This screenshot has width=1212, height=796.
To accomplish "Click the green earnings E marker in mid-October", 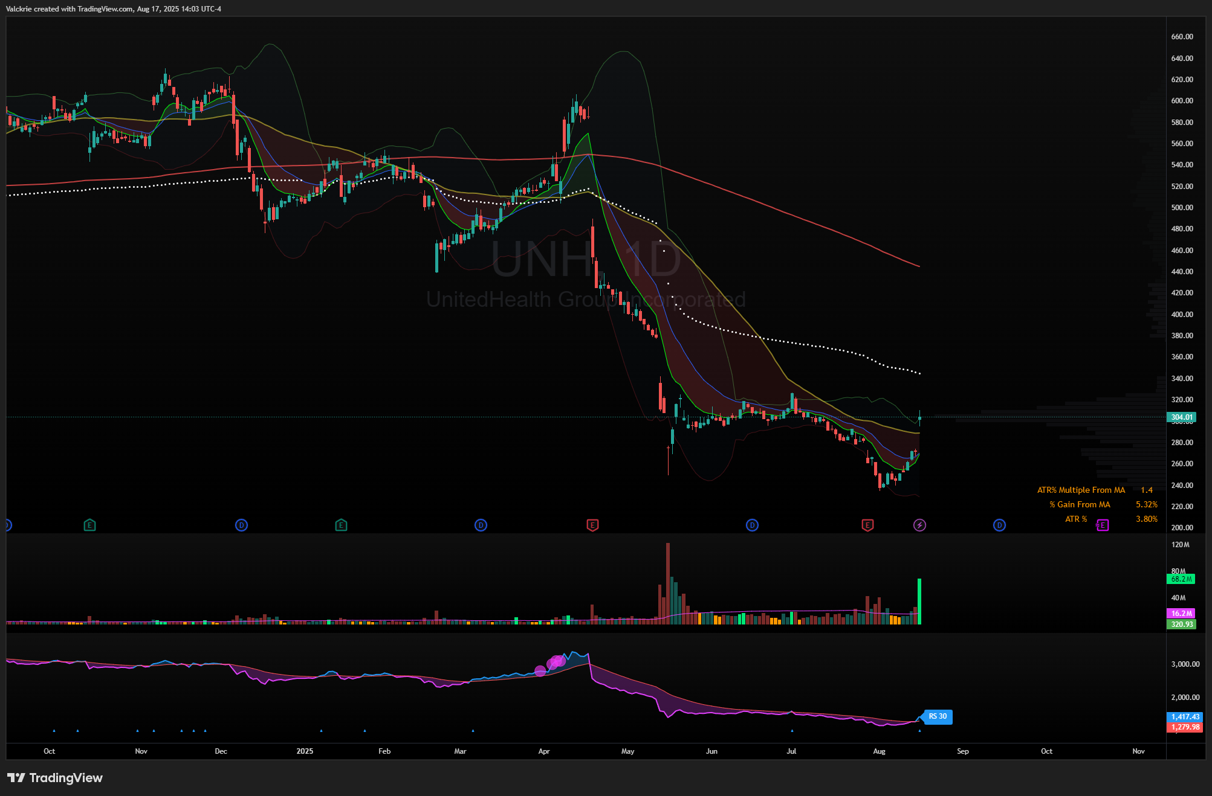I will pyautogui.click(x=89, y=525).
